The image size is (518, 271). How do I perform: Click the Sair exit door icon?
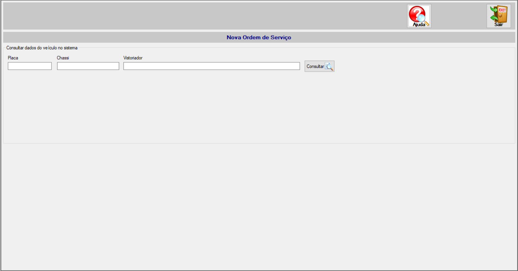(x=498, y=16)
